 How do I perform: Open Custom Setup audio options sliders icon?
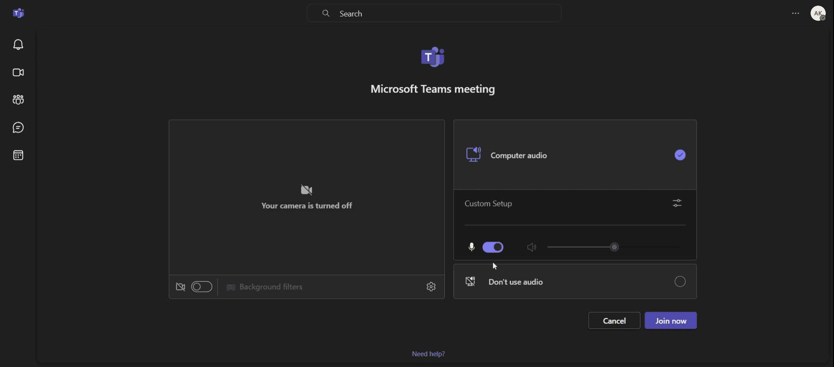[677, 203]
